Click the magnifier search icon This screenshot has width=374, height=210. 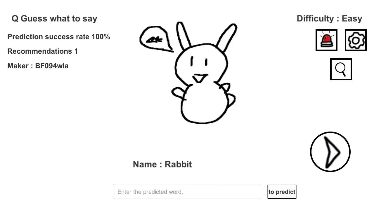341,69
